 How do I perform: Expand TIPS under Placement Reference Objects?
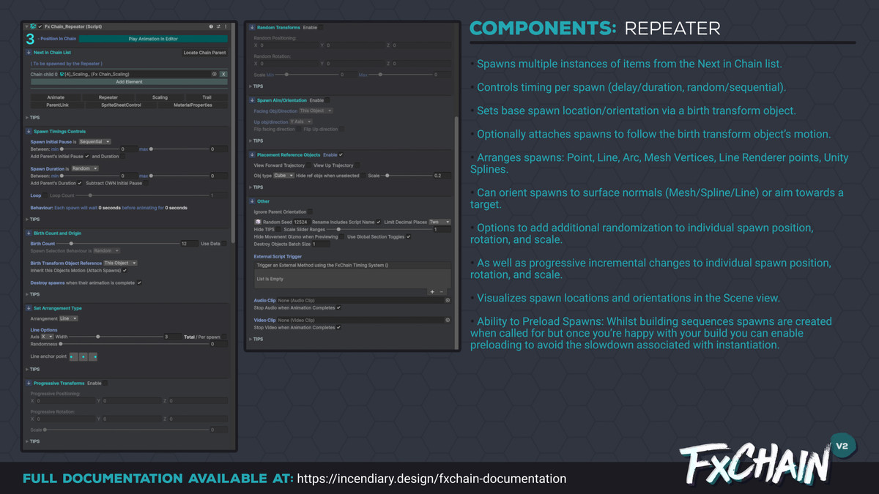257,187
